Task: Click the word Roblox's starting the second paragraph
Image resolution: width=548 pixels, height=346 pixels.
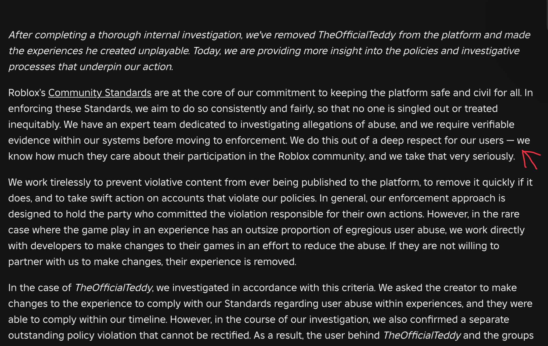Action: [27, 93]
